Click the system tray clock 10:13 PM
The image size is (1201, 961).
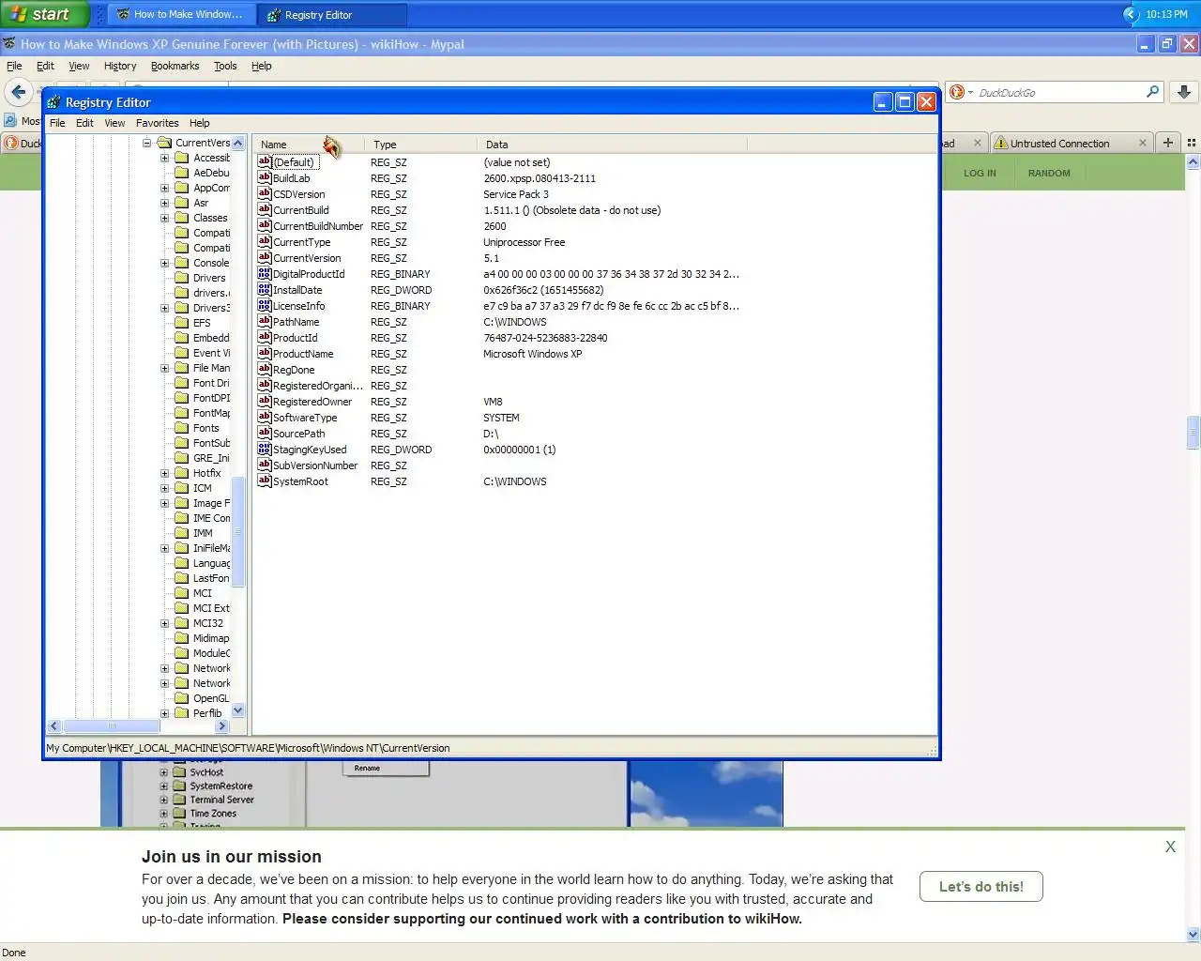click(x=1166, y=14)
